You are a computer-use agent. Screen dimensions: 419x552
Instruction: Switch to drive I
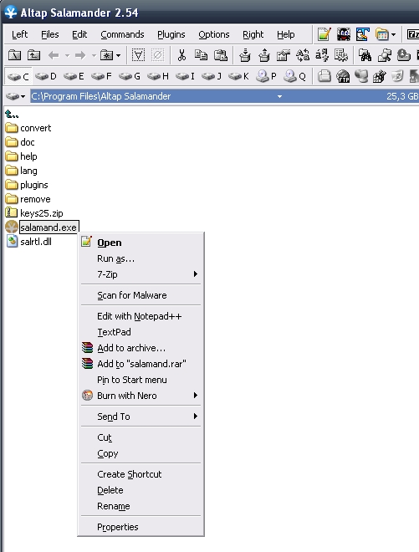(x=185, y=76)
